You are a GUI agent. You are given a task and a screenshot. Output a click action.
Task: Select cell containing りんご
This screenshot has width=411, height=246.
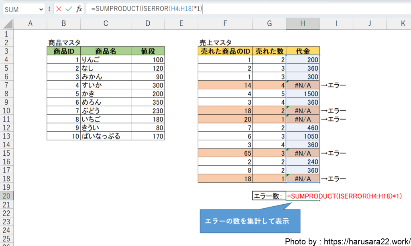tap(106, 59)
